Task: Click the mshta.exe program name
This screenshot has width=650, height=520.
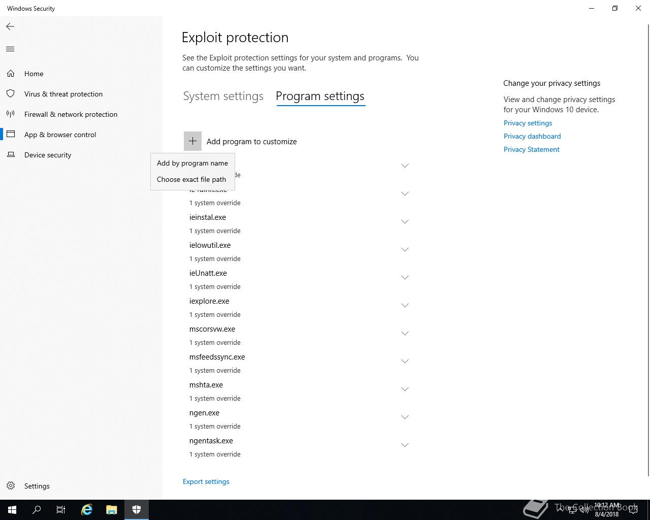Action: pyautogui.click(x=206, y=385)
